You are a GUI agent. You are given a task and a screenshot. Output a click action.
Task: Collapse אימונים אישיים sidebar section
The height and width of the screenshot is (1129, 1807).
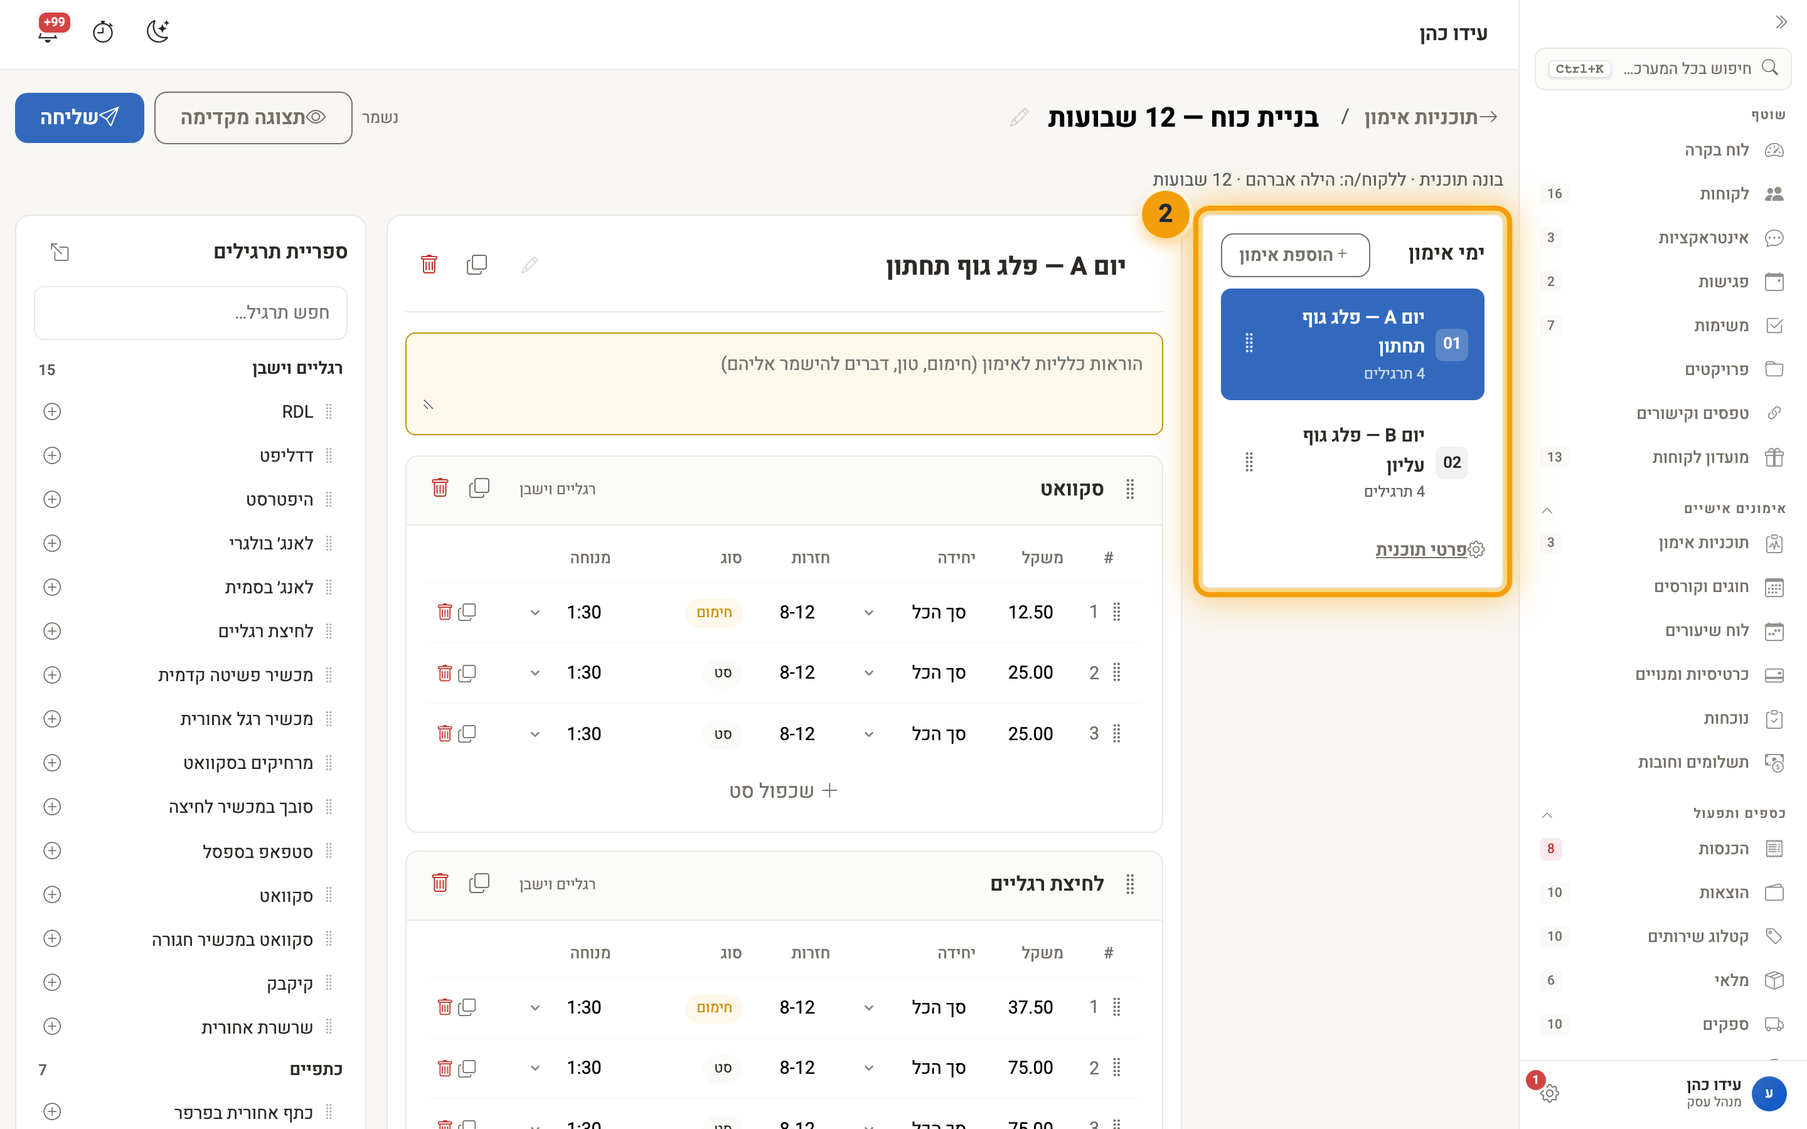click(x=1547, y=511)
